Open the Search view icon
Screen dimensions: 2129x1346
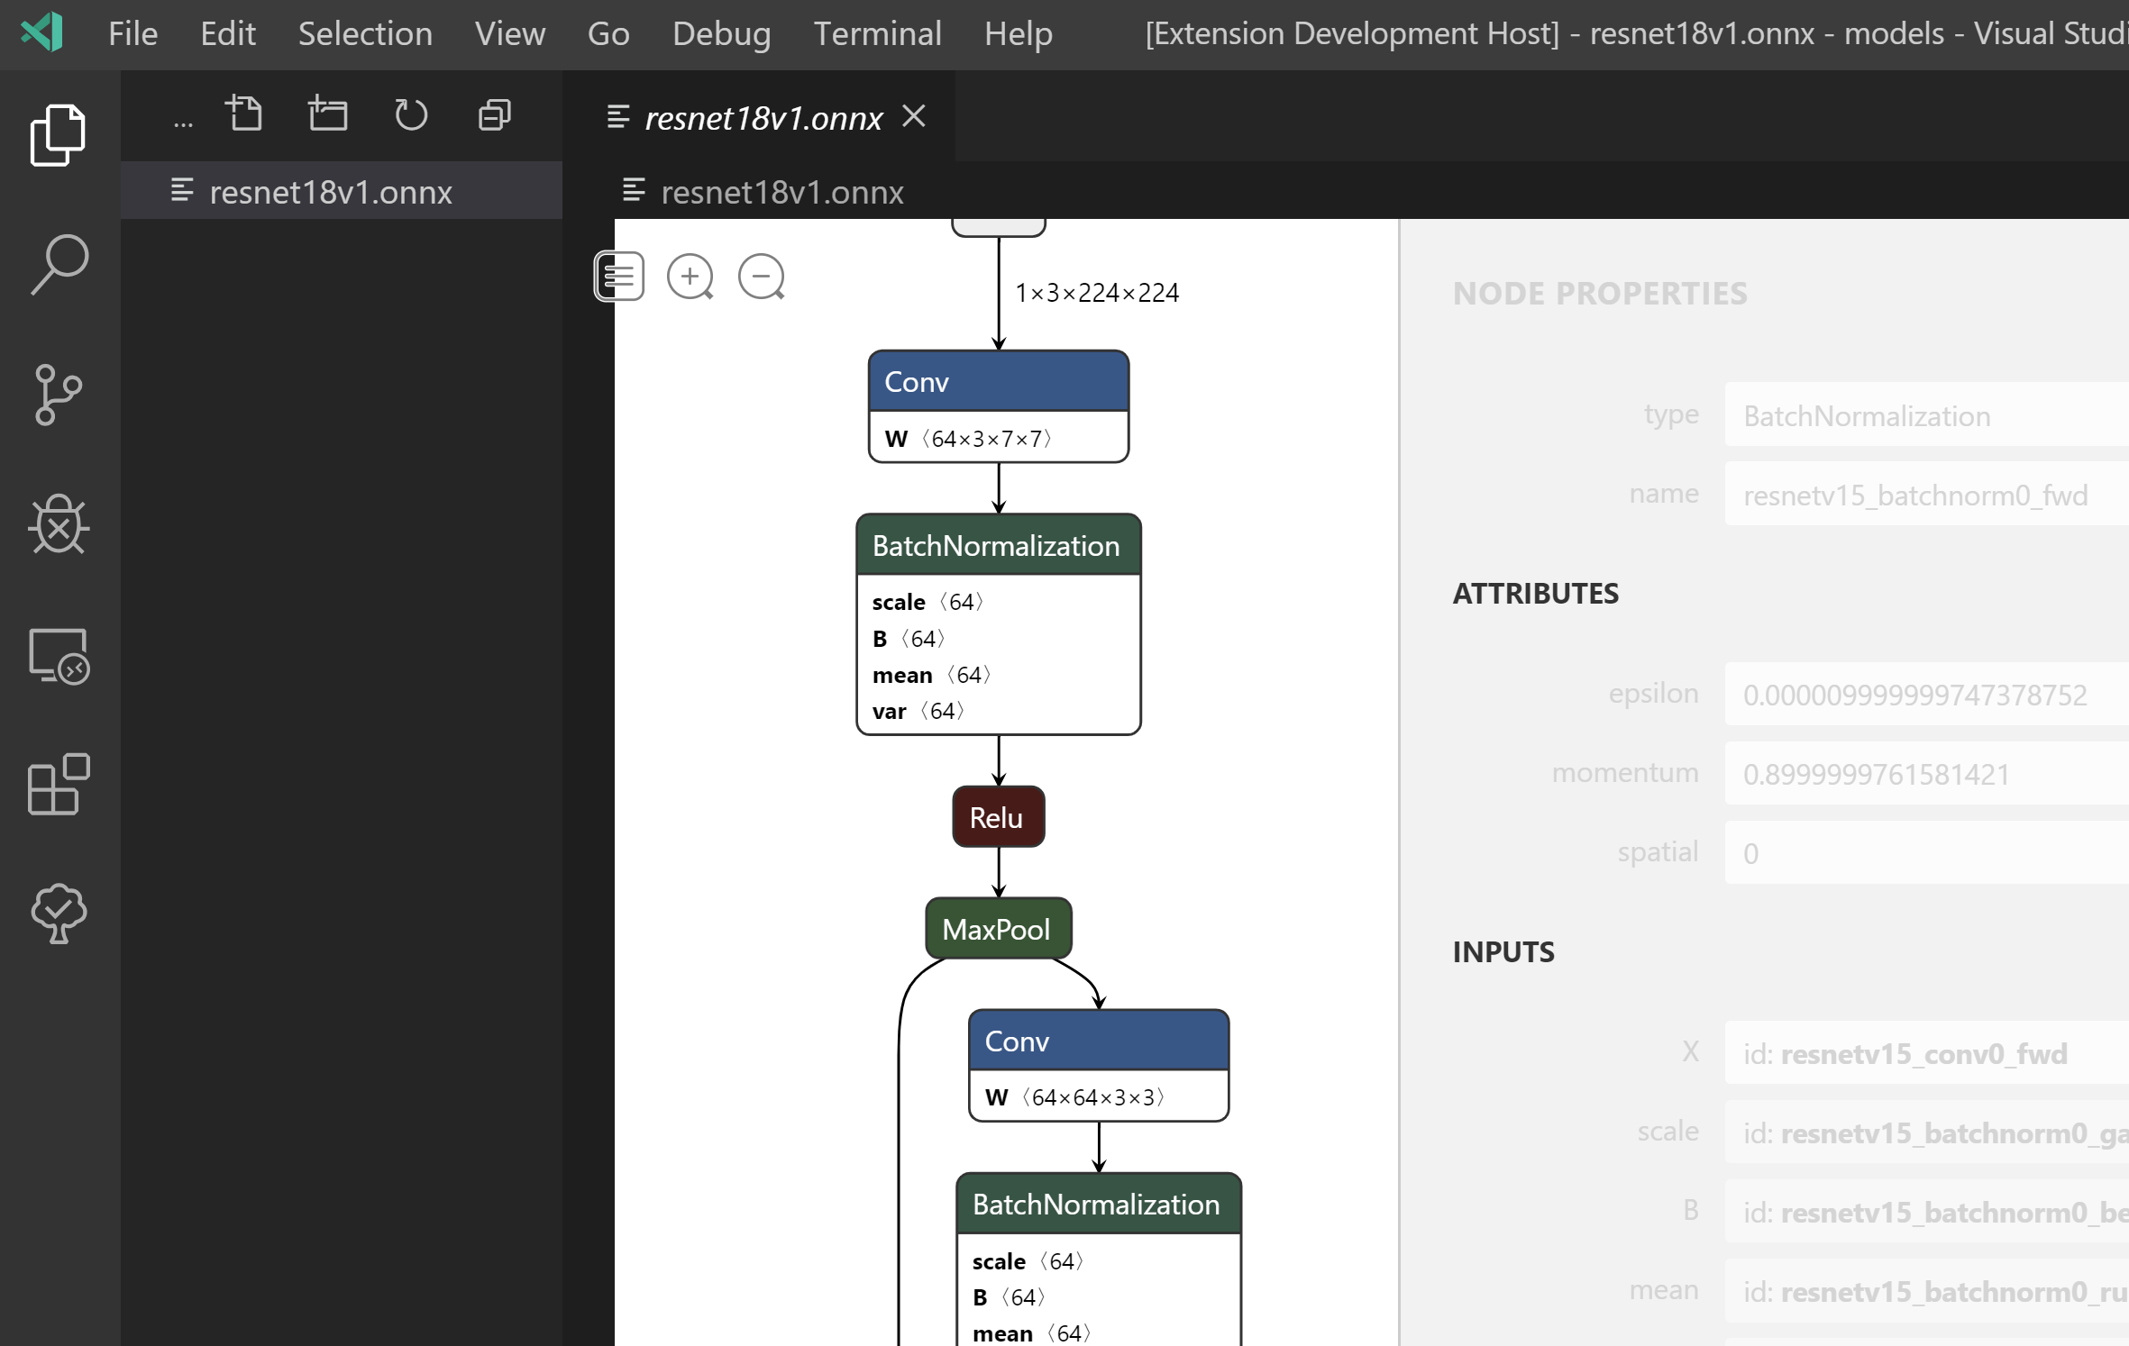pyautogui.click(x=58, y=265)
